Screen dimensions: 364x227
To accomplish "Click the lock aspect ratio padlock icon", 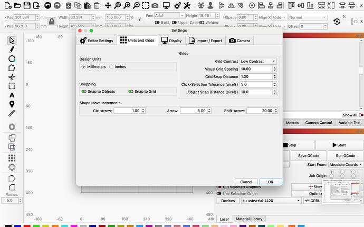I will pos(52,22).
